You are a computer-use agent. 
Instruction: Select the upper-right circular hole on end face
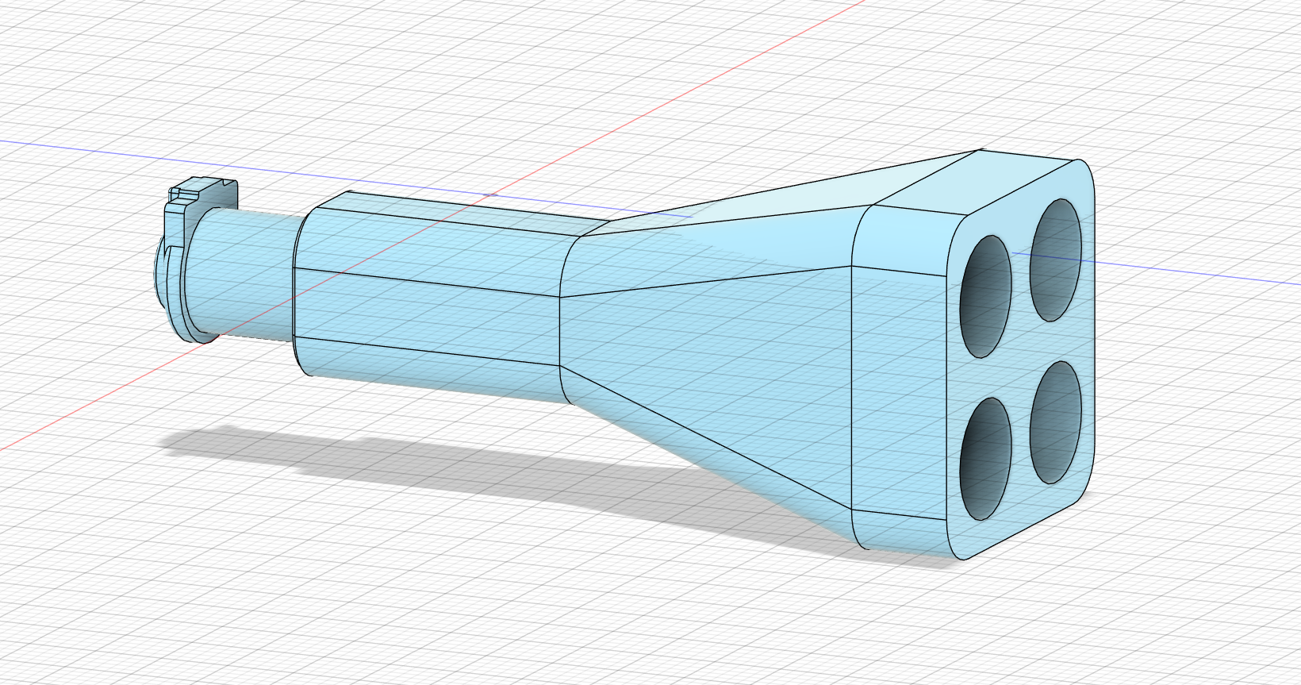[1056, 260]
